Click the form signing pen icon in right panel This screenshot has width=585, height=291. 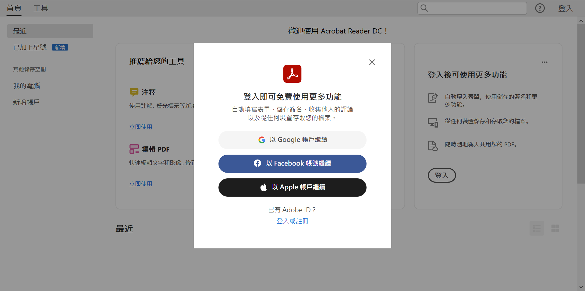click(433, 98)
